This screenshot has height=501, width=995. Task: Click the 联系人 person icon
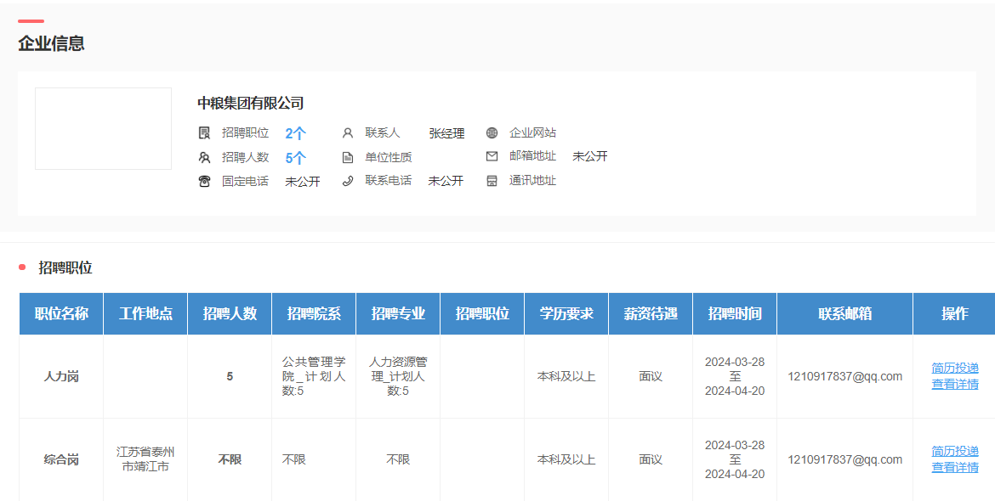(x=347, y=133)
